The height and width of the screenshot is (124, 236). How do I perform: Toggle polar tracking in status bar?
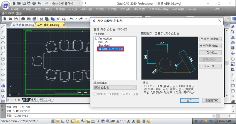click(68, 121)
